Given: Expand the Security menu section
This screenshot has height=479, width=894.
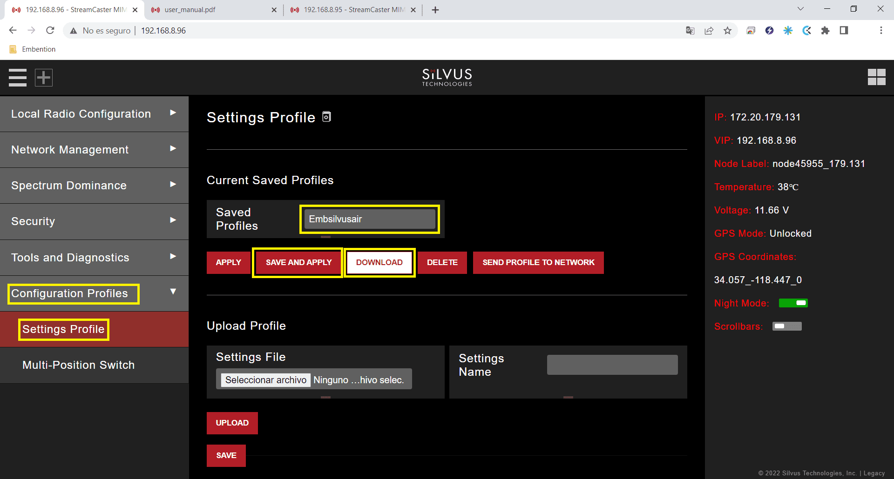Looking at the screenshot, I should 94,221.
